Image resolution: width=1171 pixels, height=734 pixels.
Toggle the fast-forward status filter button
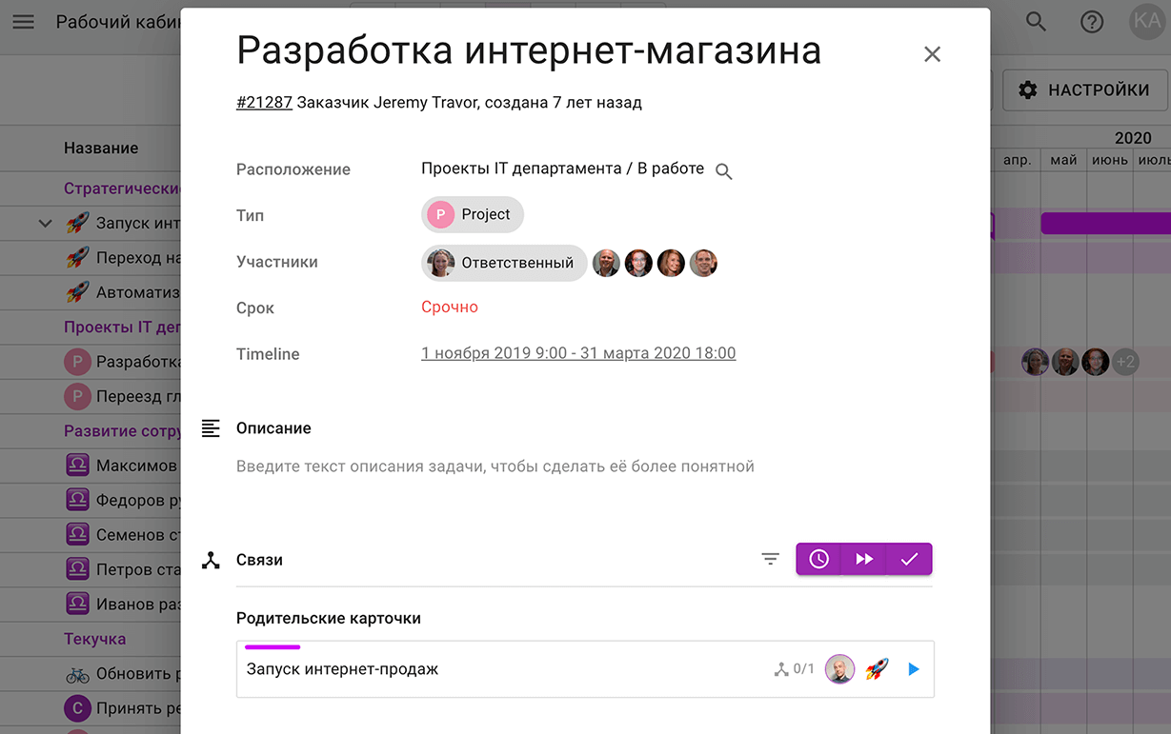(x=864, y=560)
